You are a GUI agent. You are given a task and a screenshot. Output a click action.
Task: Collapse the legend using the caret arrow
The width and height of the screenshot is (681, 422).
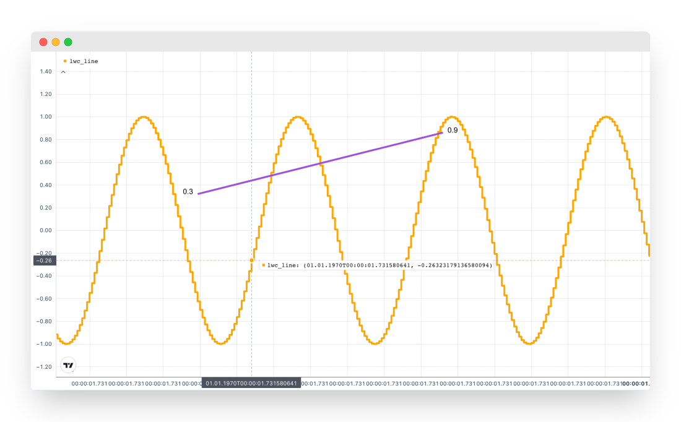point(63,72)
